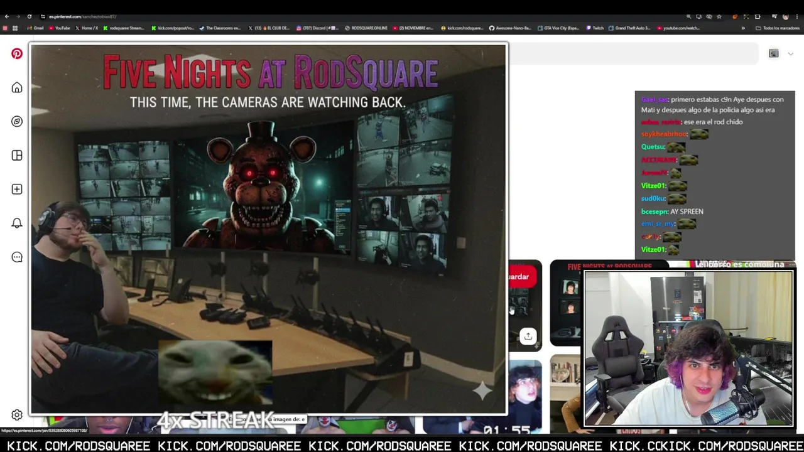Open browser profile avatar
The height and width of the screenshot is (452, 804).
[785, 16]
